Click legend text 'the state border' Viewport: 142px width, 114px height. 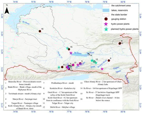pos(119,15)
